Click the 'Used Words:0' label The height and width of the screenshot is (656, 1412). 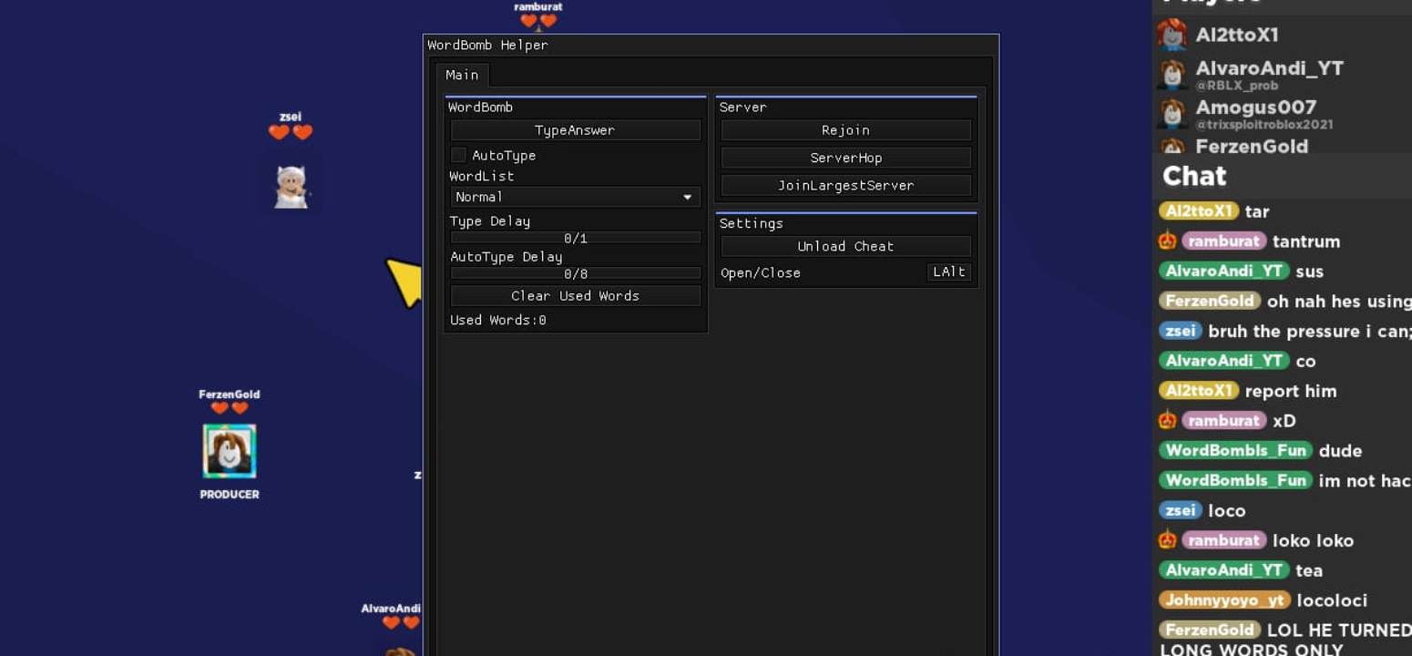pos(498,321)
